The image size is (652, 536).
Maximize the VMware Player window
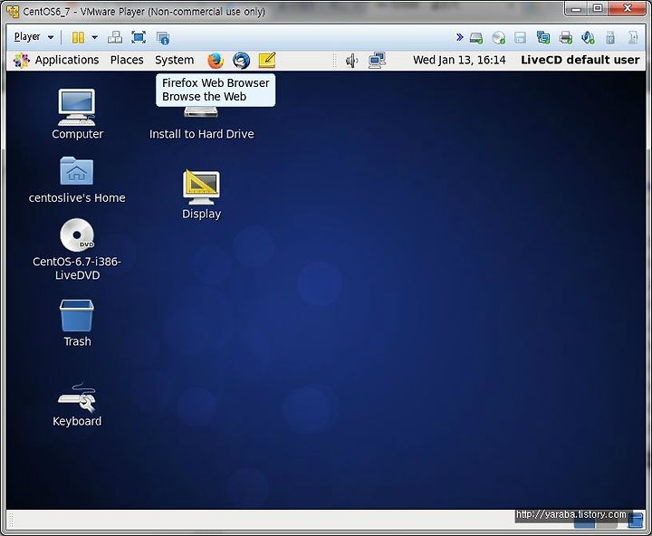pos(598,8)
